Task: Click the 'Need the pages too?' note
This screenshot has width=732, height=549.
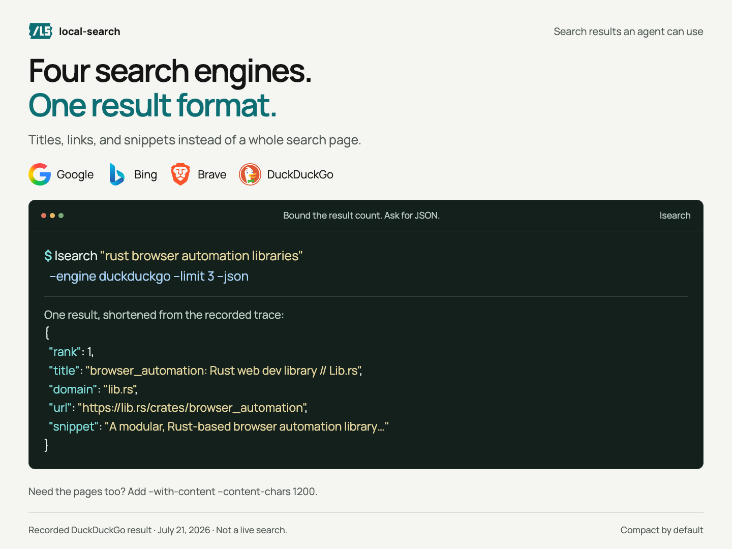Action: tap(173, 492)
